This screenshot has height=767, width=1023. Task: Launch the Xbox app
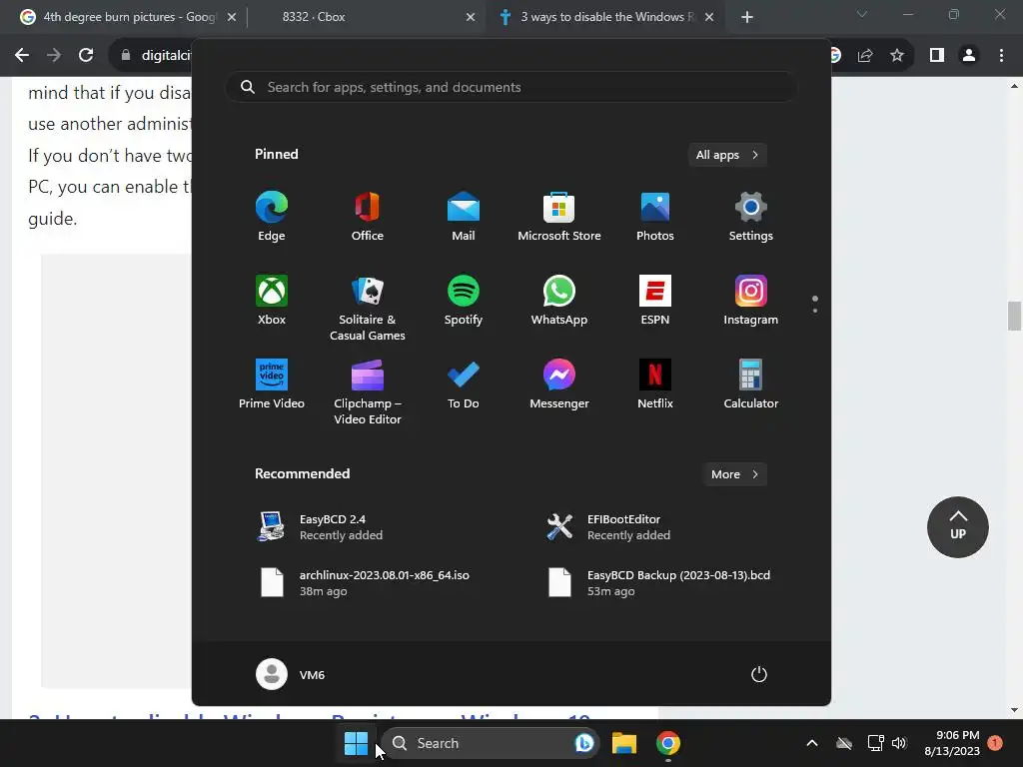pos(272,301)
